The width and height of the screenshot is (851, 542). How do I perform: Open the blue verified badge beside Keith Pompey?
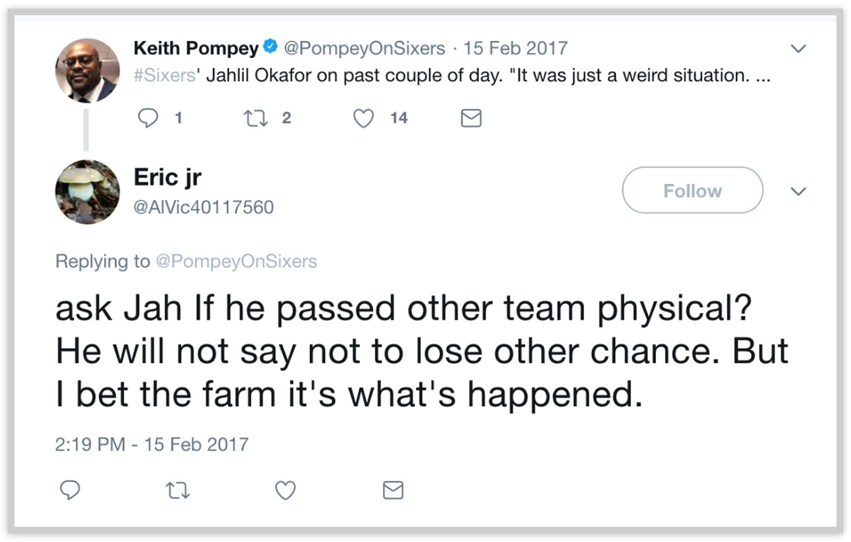click(271, 46)
